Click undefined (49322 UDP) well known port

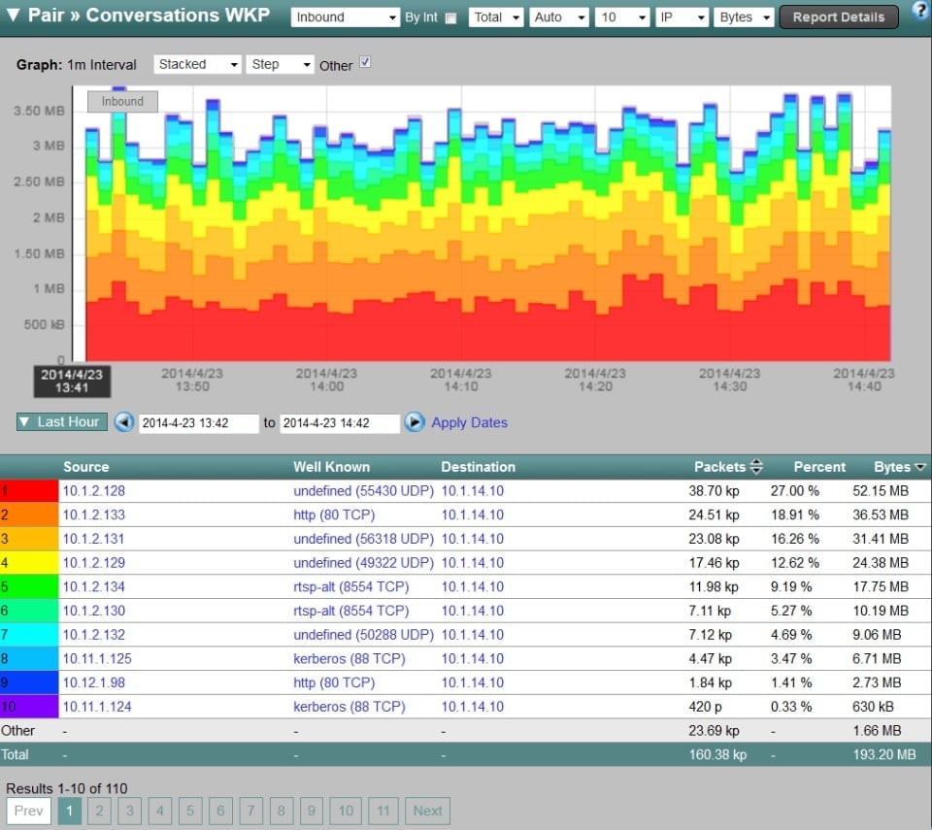coord(364,563)
